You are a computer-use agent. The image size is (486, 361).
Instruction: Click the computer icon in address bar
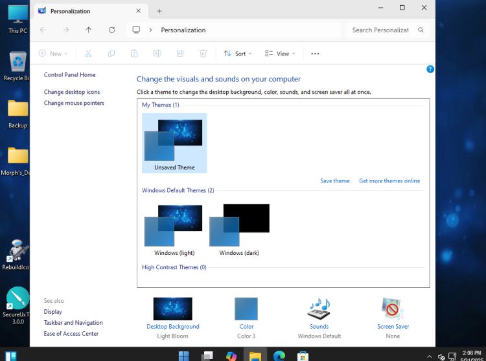tap(136, 30)
